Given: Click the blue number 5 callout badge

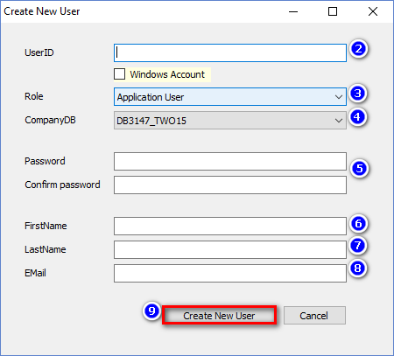Looking at the screenshot, I should 359,169.
